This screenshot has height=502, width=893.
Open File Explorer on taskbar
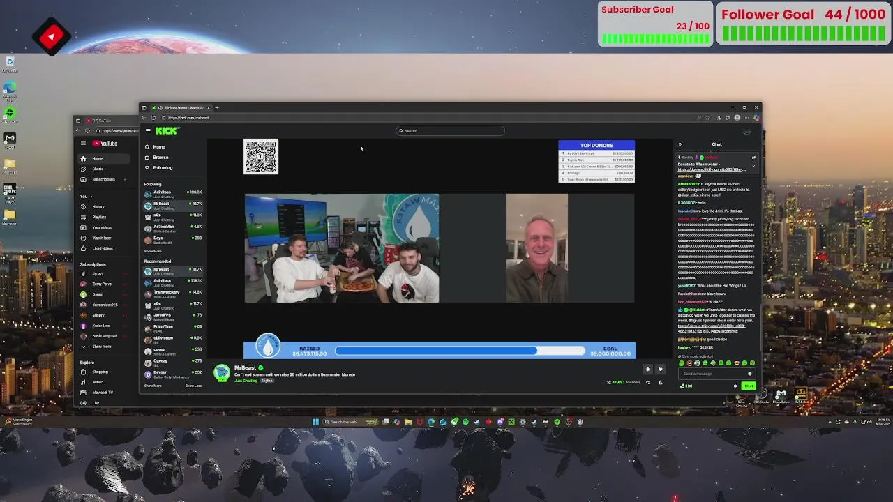[408, 422]
